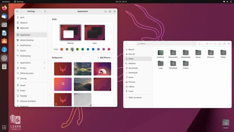Click Activities in top bar
This screenshot has height=132, width=234.
click(x=6, y=1)
